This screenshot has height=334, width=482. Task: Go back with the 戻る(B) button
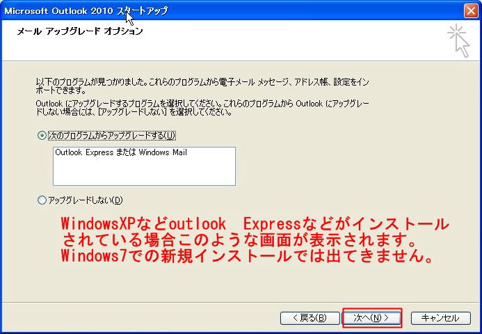click(x=310, y=318)
